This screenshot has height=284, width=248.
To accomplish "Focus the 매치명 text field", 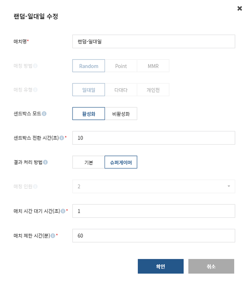I will point(153,41).
